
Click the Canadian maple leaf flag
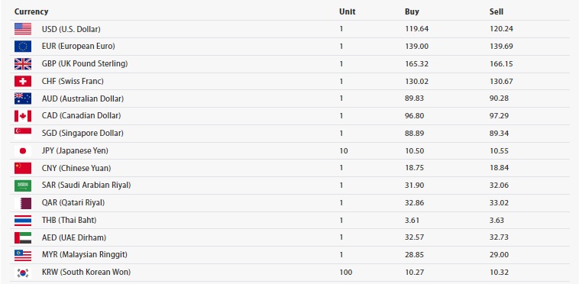pos(23,116)
